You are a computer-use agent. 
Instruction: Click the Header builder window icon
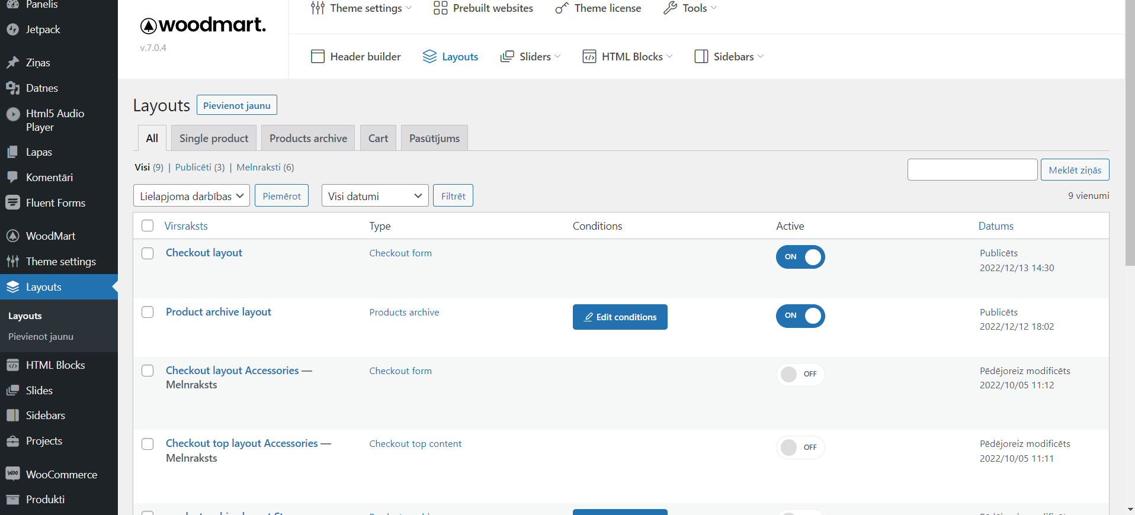point(318,57)
